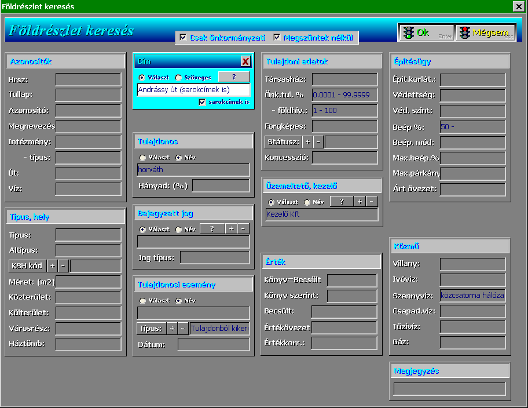Viewport: 528px width, 408px height.
Task: Close the Földrészlet keresés window
Action: coord(519,6)
